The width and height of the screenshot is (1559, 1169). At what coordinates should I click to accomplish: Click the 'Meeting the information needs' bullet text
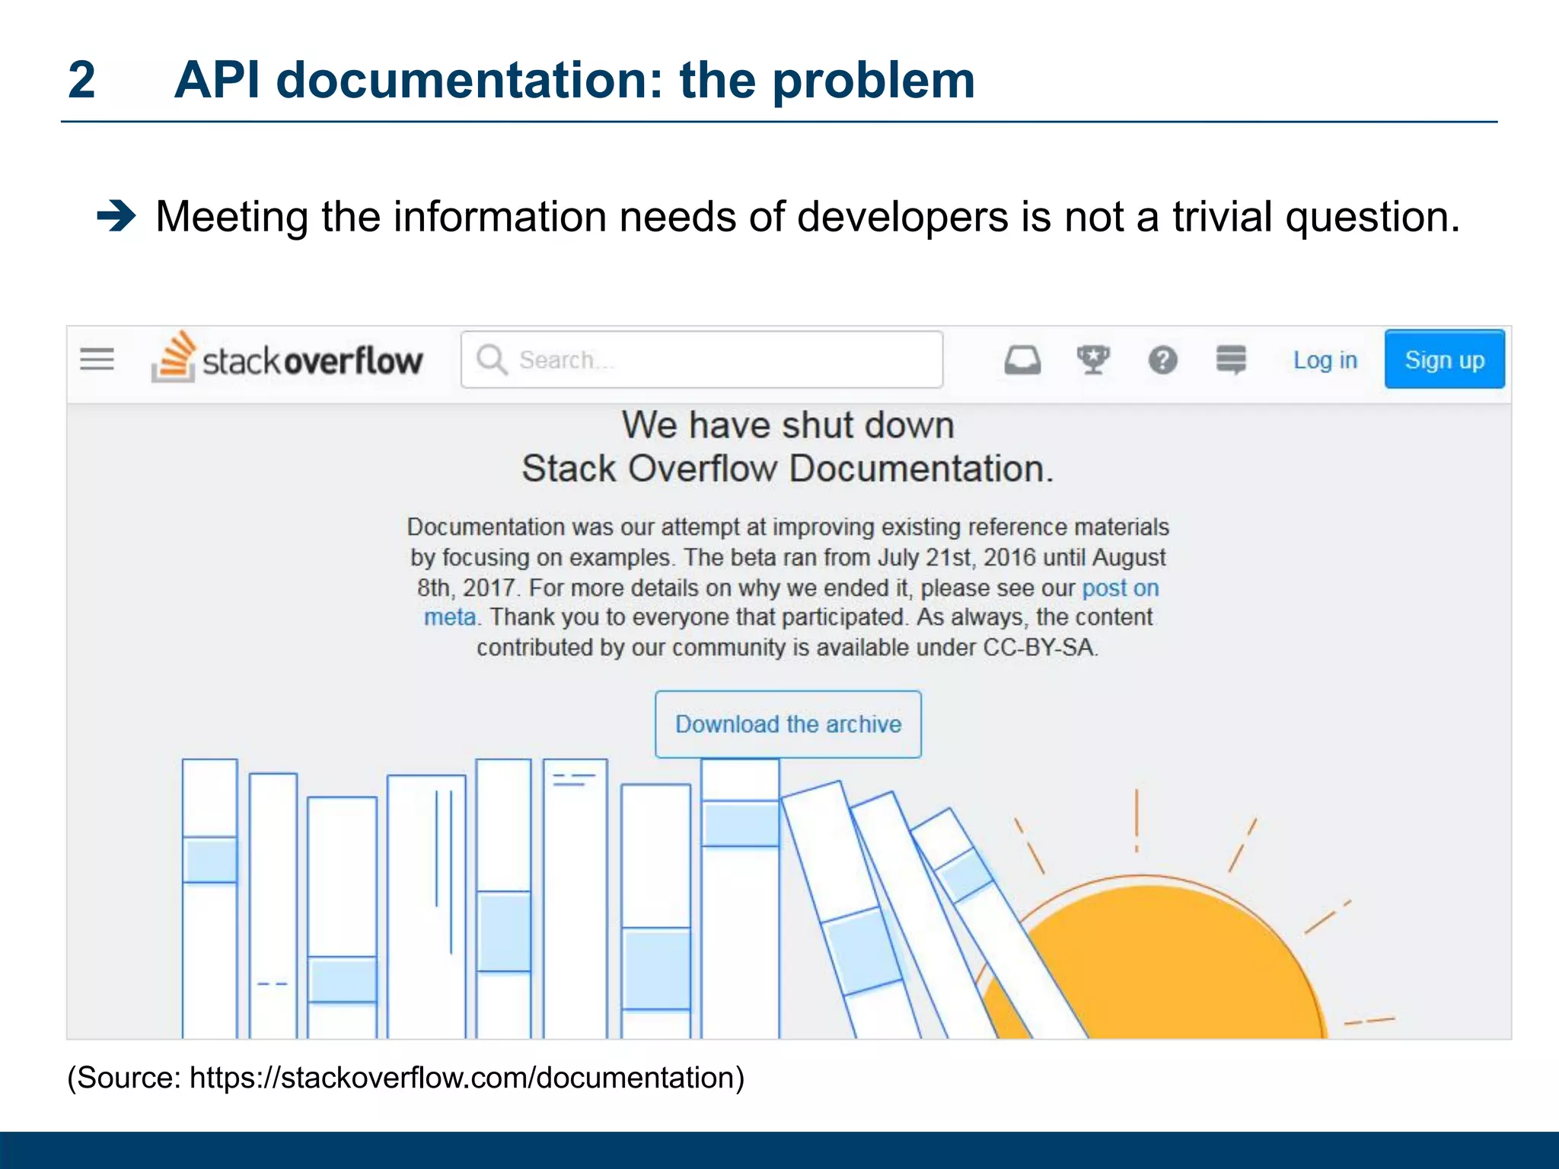coord(808,217)
